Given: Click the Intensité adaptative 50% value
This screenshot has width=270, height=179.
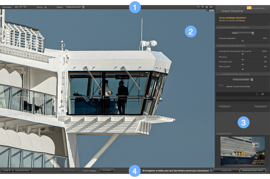Looking at the screenshot, I should pyautogui.click(x=265, y=38).
